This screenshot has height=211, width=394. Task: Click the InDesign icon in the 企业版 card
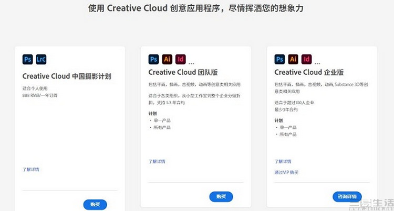(x=307, y=59)
